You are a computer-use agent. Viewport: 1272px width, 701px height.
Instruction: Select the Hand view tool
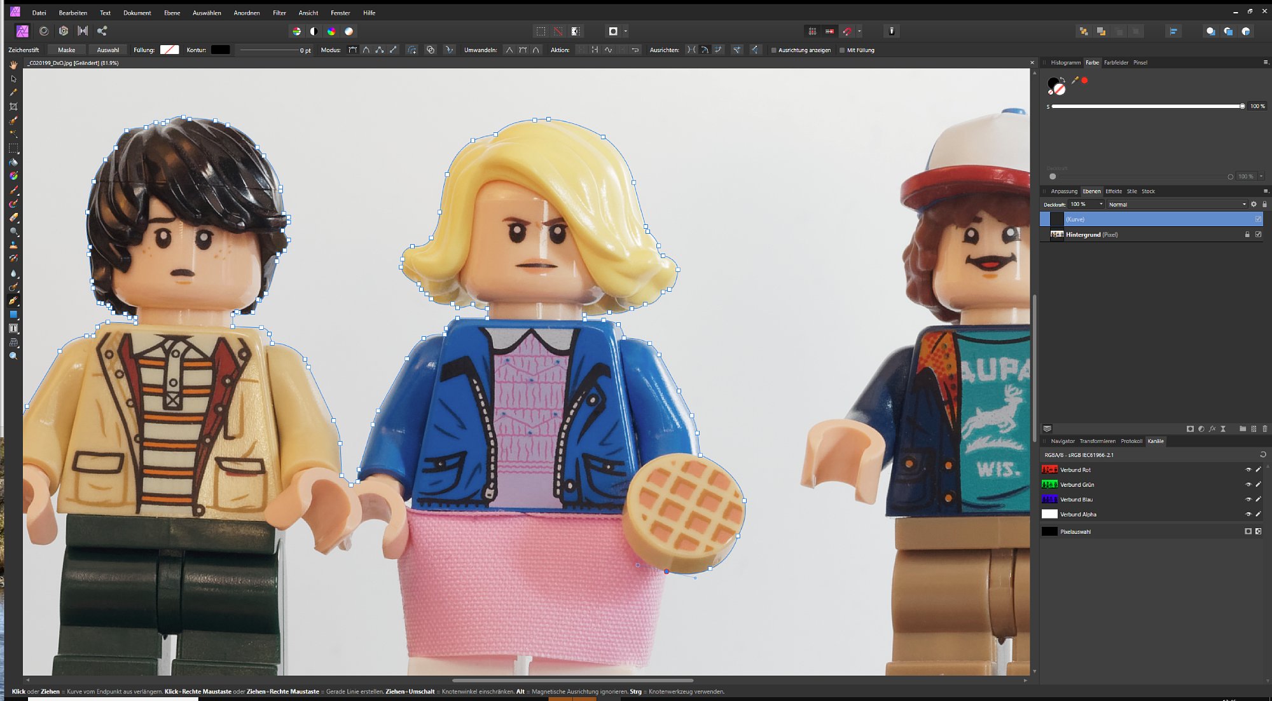tap(13, 65)
